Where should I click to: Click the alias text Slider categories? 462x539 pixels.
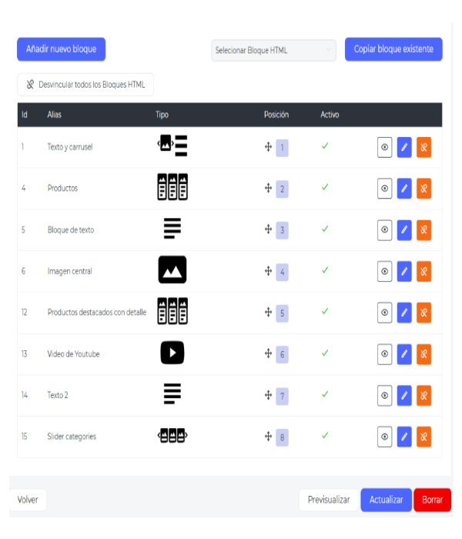click(x=72, y=437)
